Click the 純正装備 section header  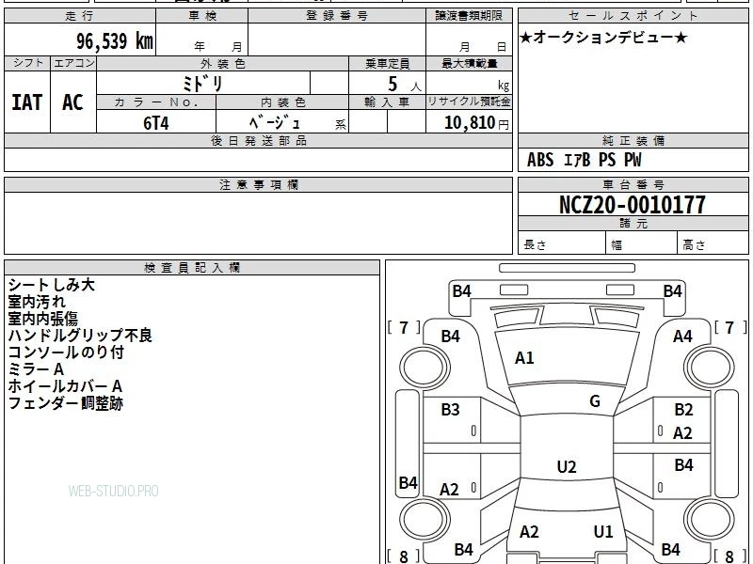(x=633, y=140)
